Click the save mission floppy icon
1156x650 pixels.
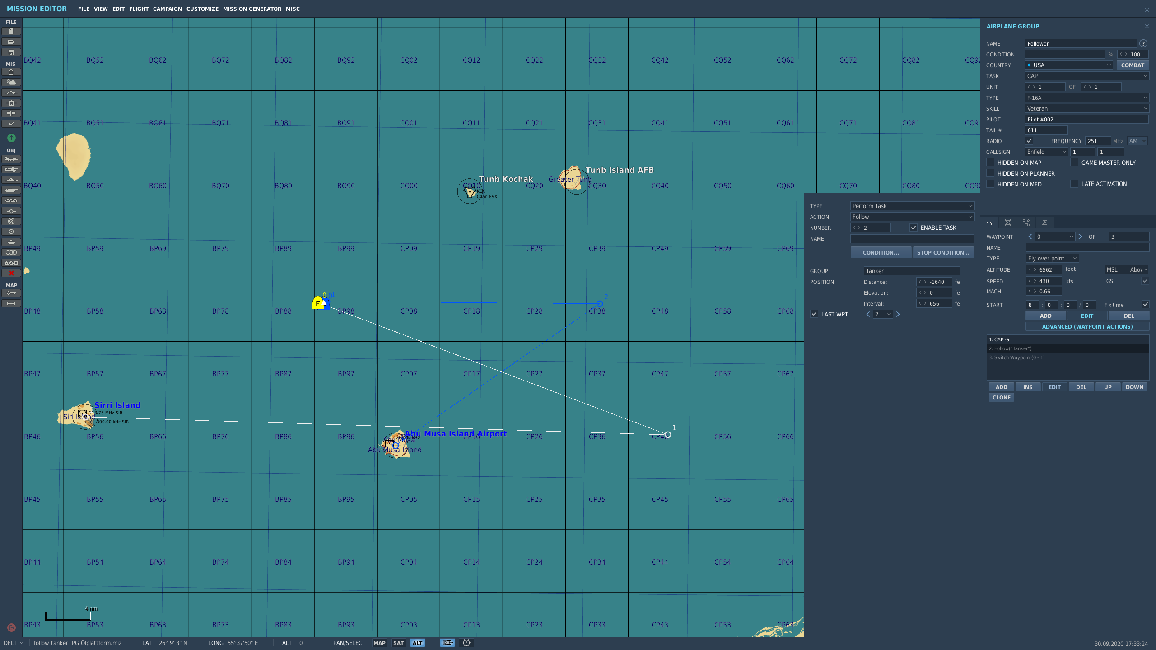click(11, 52)
